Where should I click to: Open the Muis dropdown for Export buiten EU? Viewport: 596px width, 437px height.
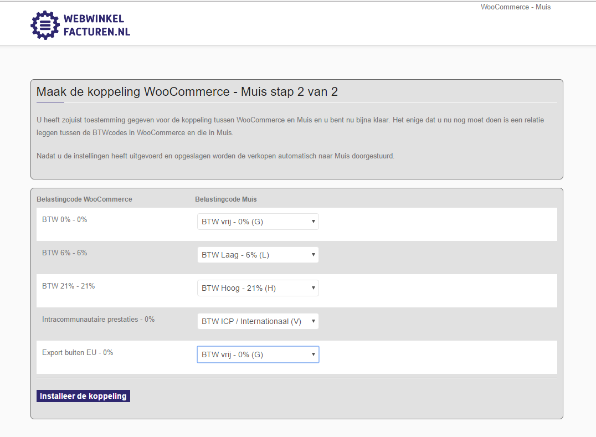(x=258, y=354)
